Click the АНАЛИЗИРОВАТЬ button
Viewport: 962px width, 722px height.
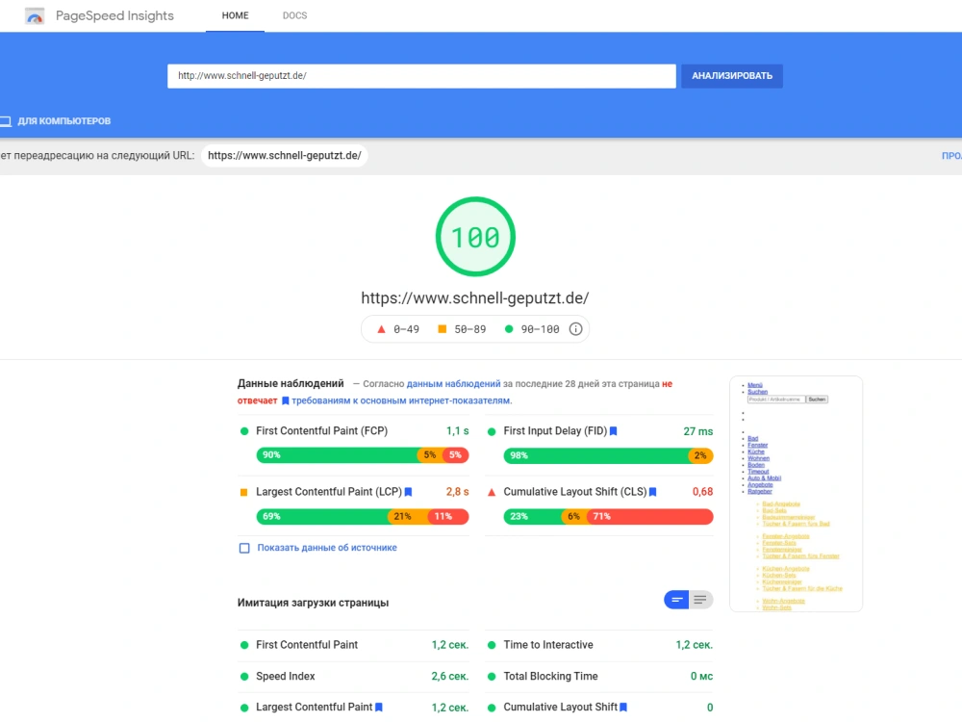(x=732, y=76)
